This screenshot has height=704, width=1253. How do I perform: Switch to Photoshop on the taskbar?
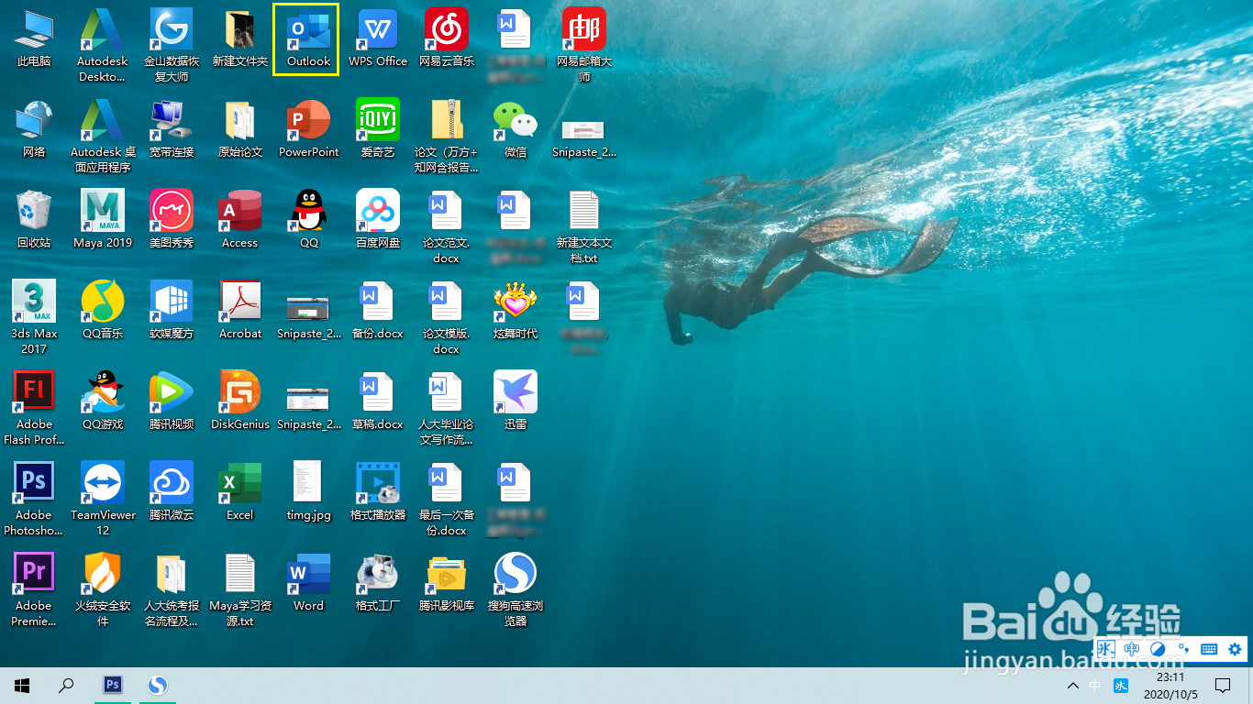113,686
